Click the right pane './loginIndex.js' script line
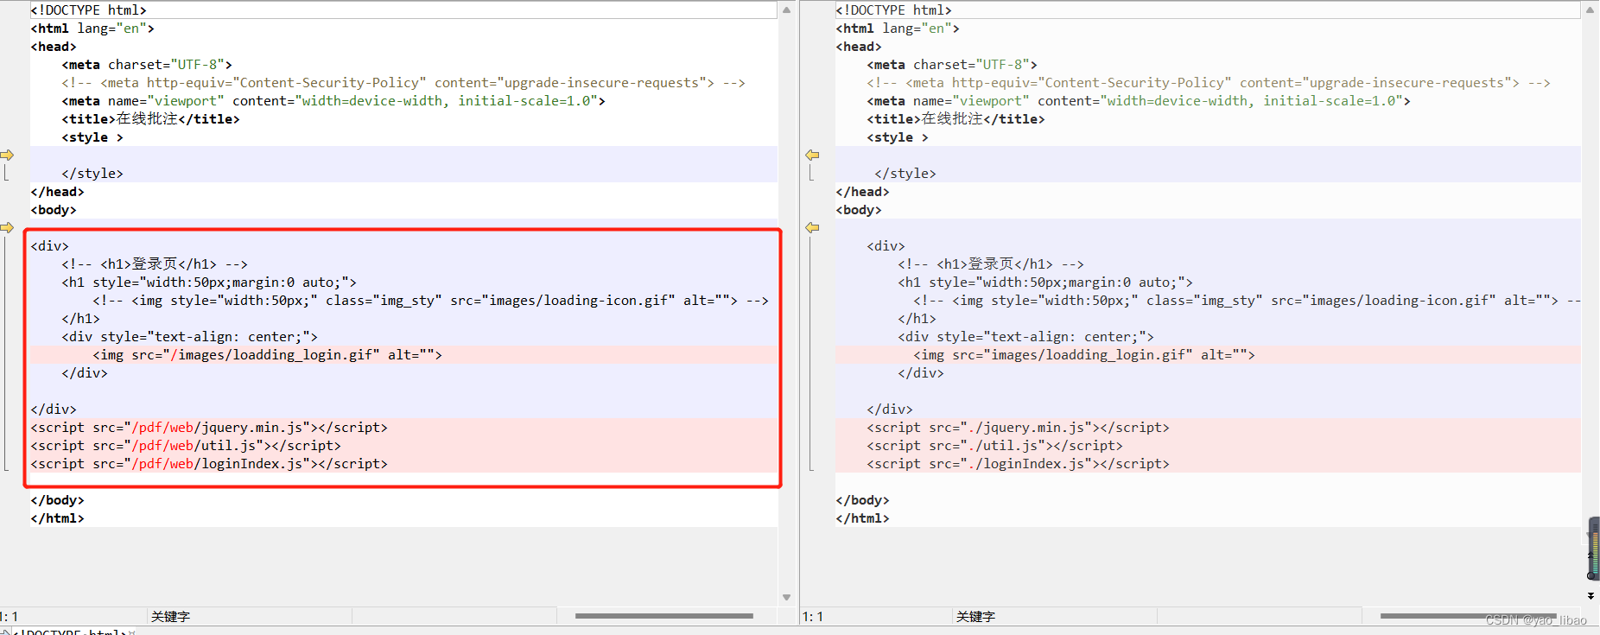The height and width of the screenshot is (635, 1600). (x=1019, y=464)
